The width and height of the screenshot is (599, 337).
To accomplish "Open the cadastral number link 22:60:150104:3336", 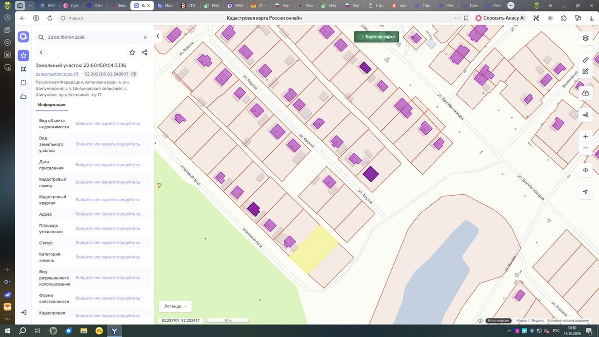I will pos(54,74).
